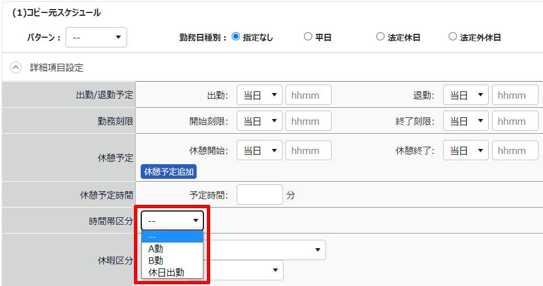Collapse the 詳細項目設定 section
543x286 pixels.
click(x=16, y=68)
